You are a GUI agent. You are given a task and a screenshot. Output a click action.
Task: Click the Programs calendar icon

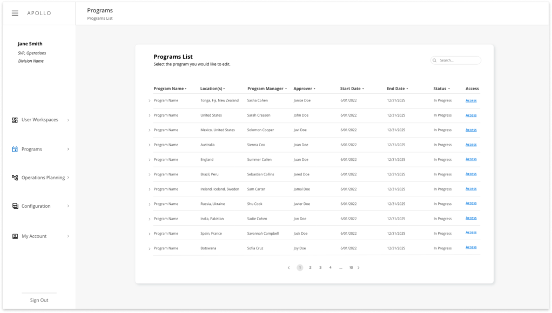pyautogui.click(x=15, y=149)
